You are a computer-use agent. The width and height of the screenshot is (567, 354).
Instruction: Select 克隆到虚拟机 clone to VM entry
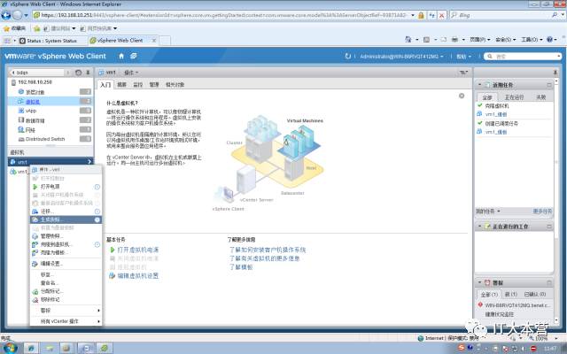(66, 244)
